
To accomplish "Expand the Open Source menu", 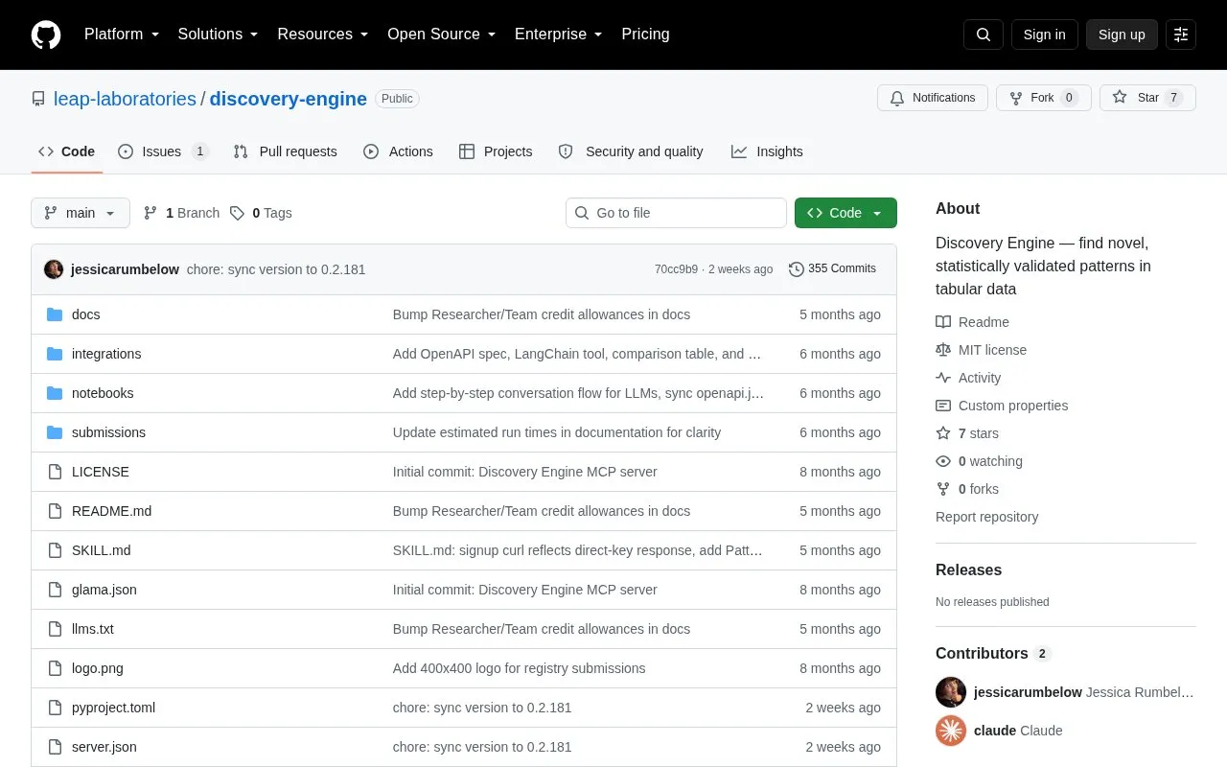I will (441, 35).
